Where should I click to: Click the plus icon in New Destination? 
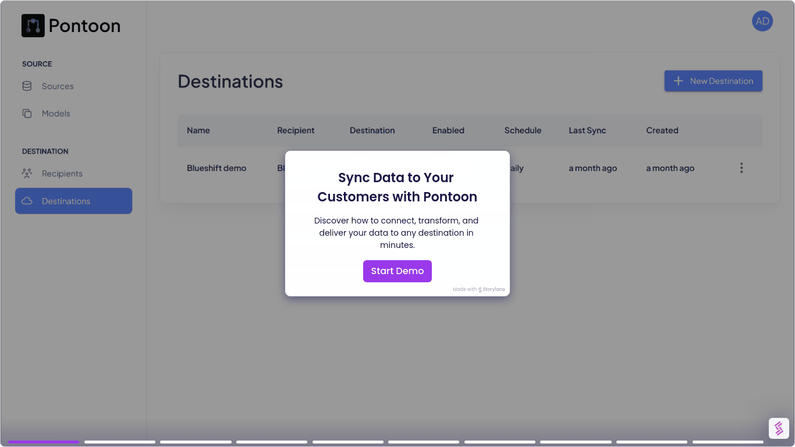[678, 81]
